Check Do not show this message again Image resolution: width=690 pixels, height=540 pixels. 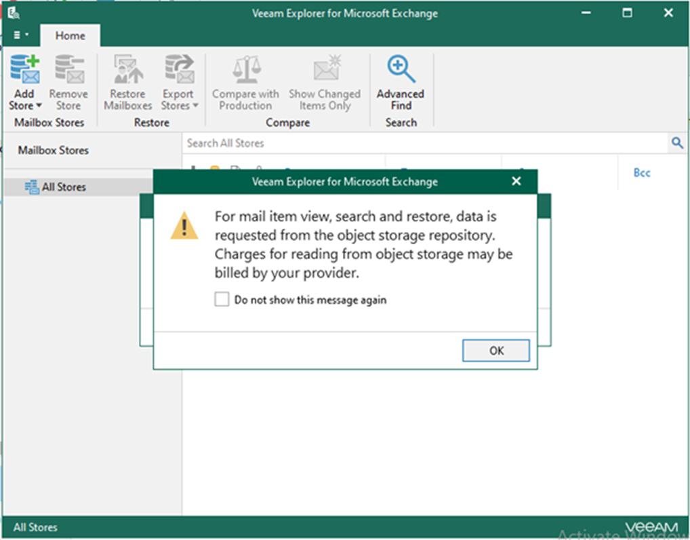pos(222,299)
